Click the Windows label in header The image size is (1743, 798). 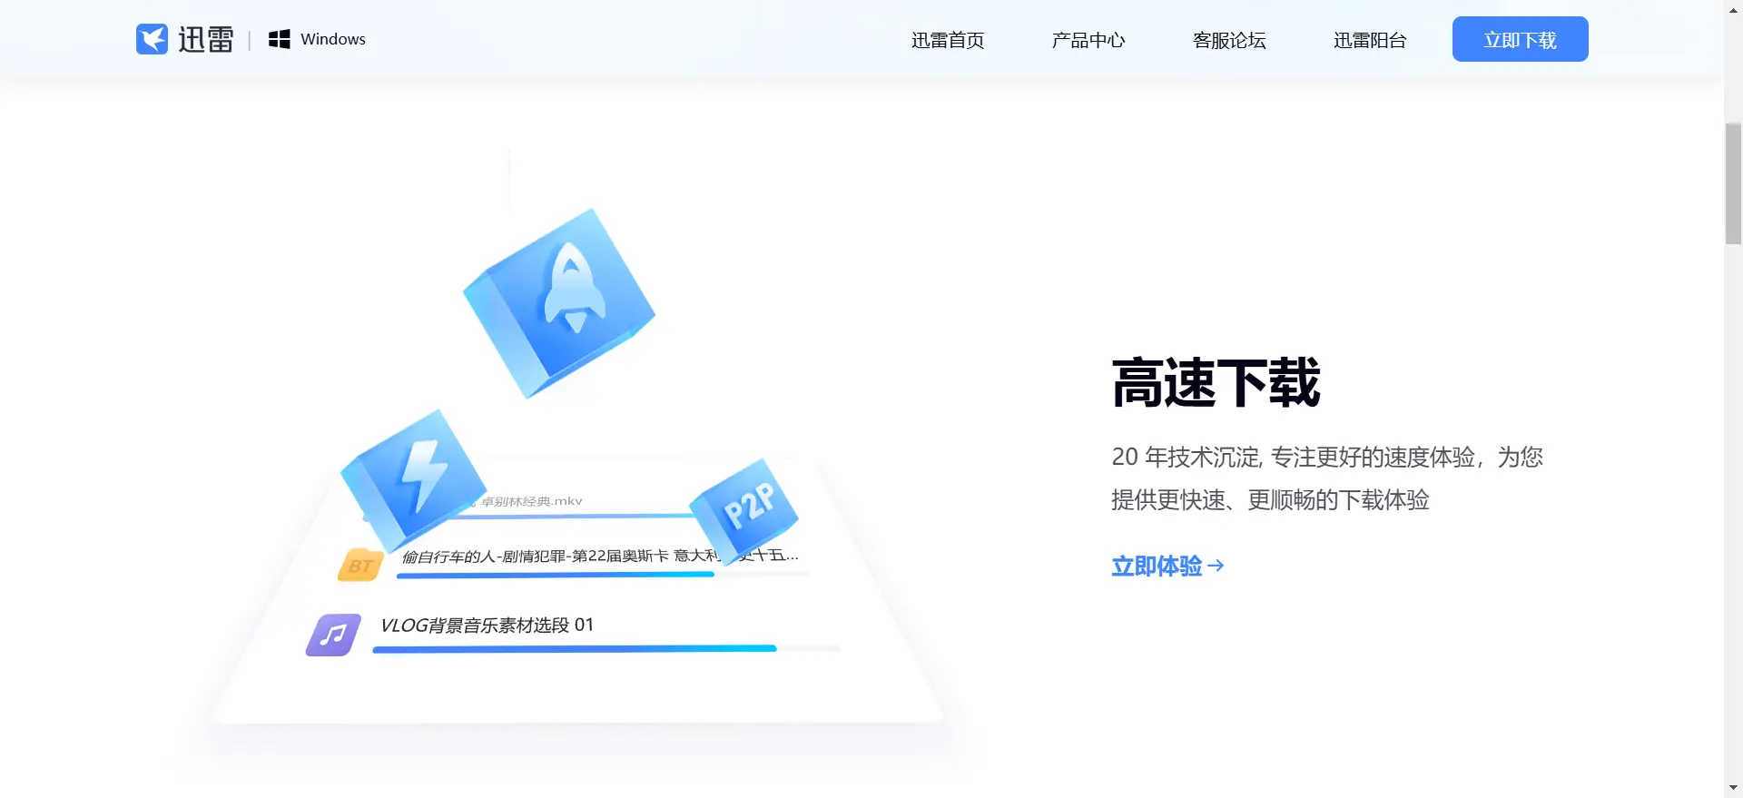coord(333,39)
